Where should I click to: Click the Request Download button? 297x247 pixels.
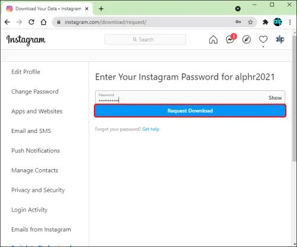(x=190, y=110)
